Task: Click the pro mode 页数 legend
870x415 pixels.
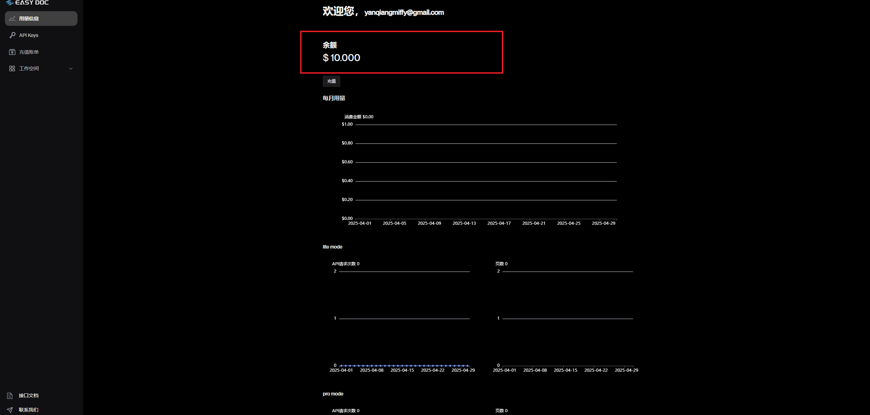Action: click(x=501, y=410)
